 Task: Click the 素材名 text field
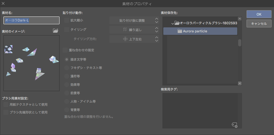(31, 21)
